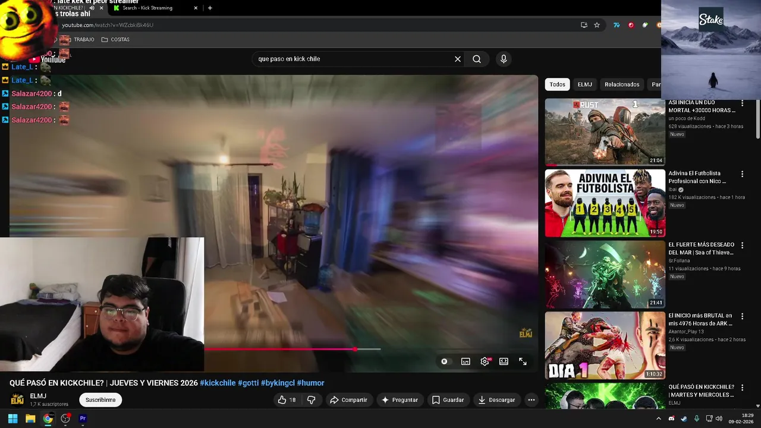Close the Search - Kick Streaming tab
761x428 pixels.
coord(196,8)
